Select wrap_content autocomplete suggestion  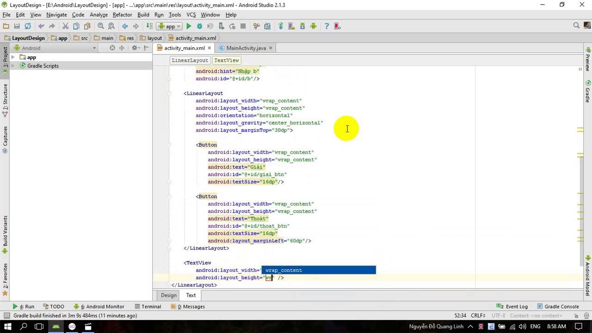(x=319, y=270)
